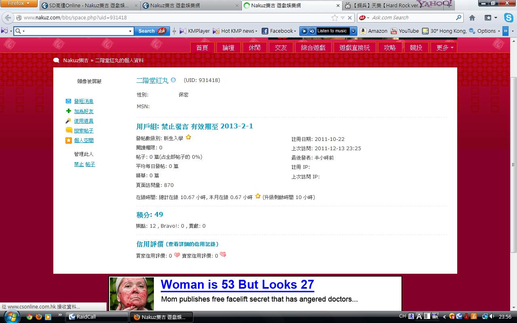Open the Skype toolbar icon
The image size is (517, 323).
click(509, 18)
